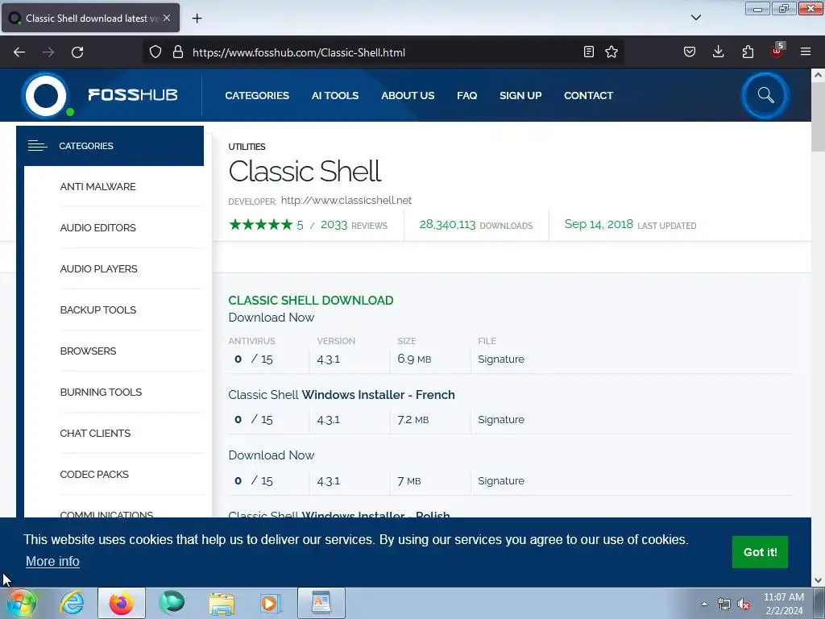Bookmark this page with the star icon
Screen dimensions: 825x619
[611, 52]
